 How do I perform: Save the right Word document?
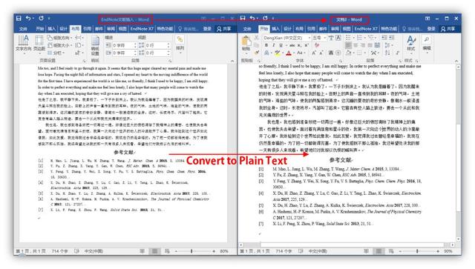(x=243, y=18)
